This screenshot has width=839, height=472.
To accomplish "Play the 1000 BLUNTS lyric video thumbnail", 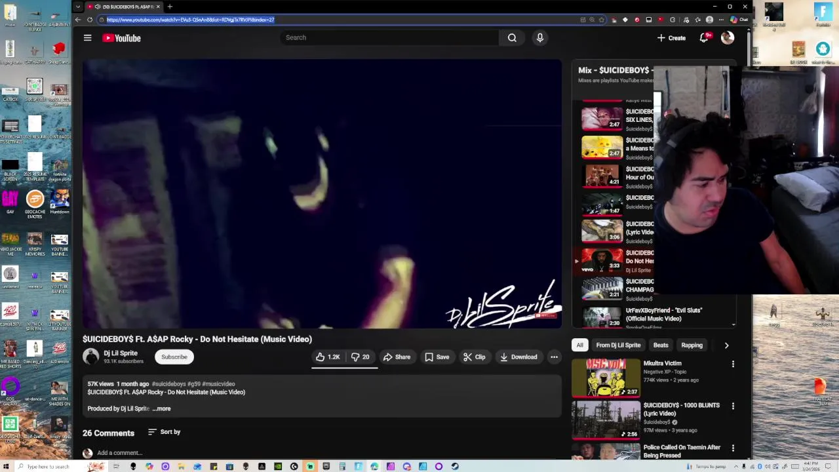I will tap(606, 420).
